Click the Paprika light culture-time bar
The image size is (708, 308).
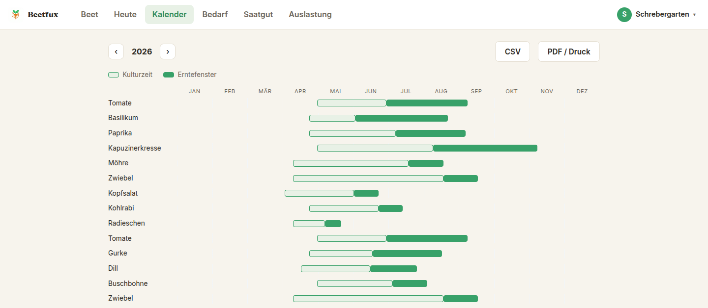tap(353, 133)
